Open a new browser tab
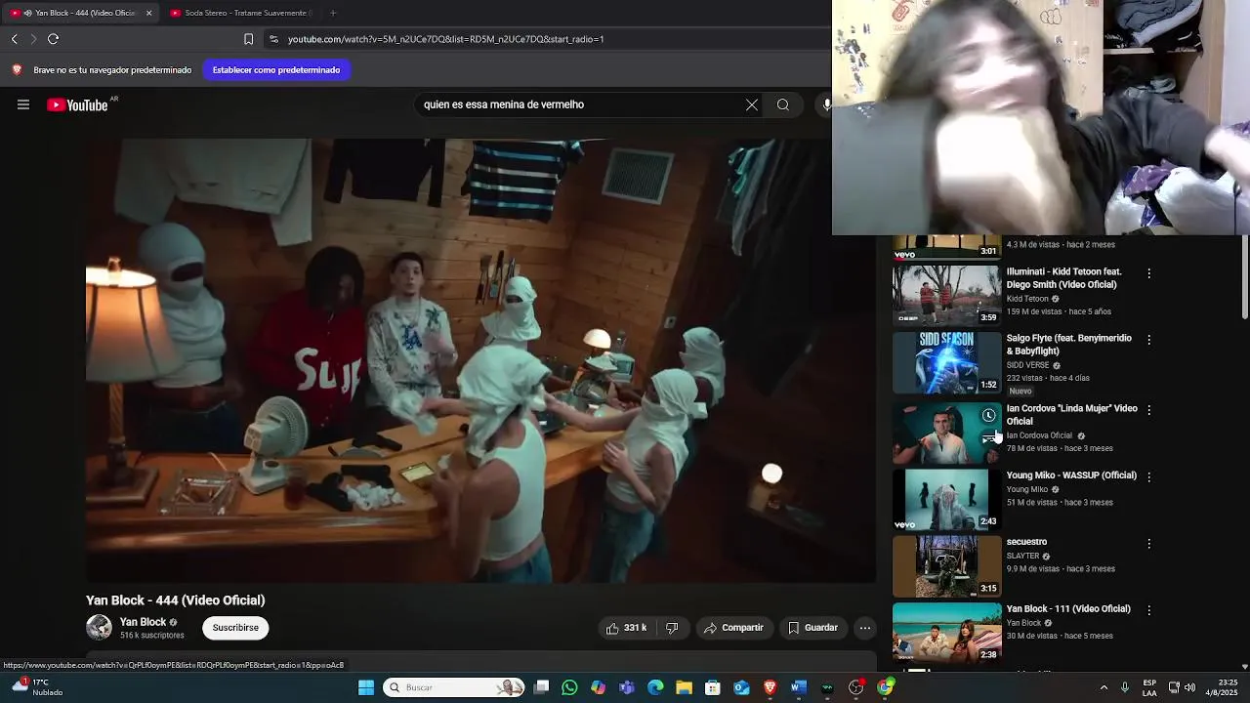 333,13
